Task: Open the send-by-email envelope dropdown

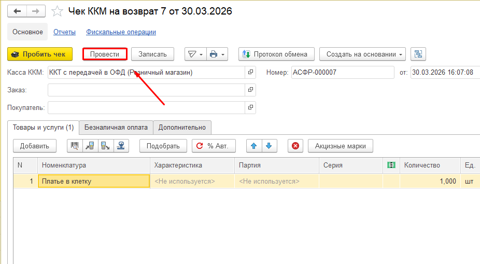Action: (x=195, y=54)
